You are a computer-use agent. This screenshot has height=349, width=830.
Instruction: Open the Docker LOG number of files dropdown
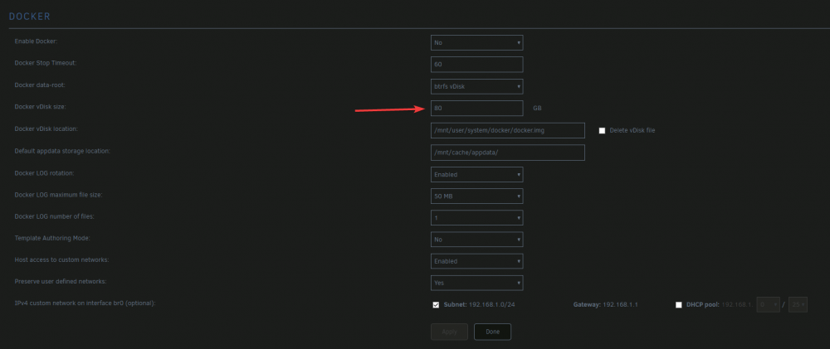(x=476, y=218)
